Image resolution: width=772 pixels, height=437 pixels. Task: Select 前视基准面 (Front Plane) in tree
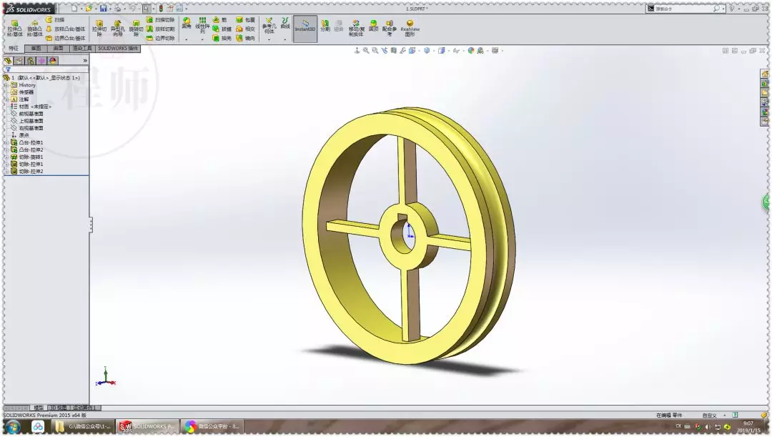(27, 114)
